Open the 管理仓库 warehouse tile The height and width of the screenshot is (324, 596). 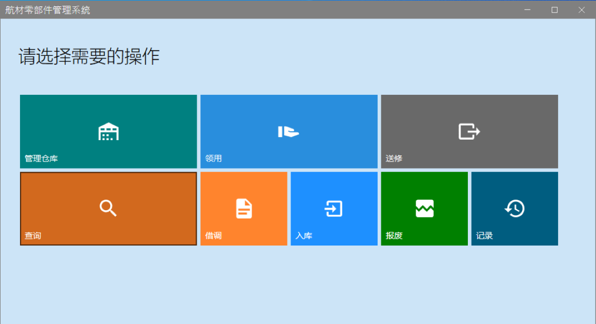point(108,131)
